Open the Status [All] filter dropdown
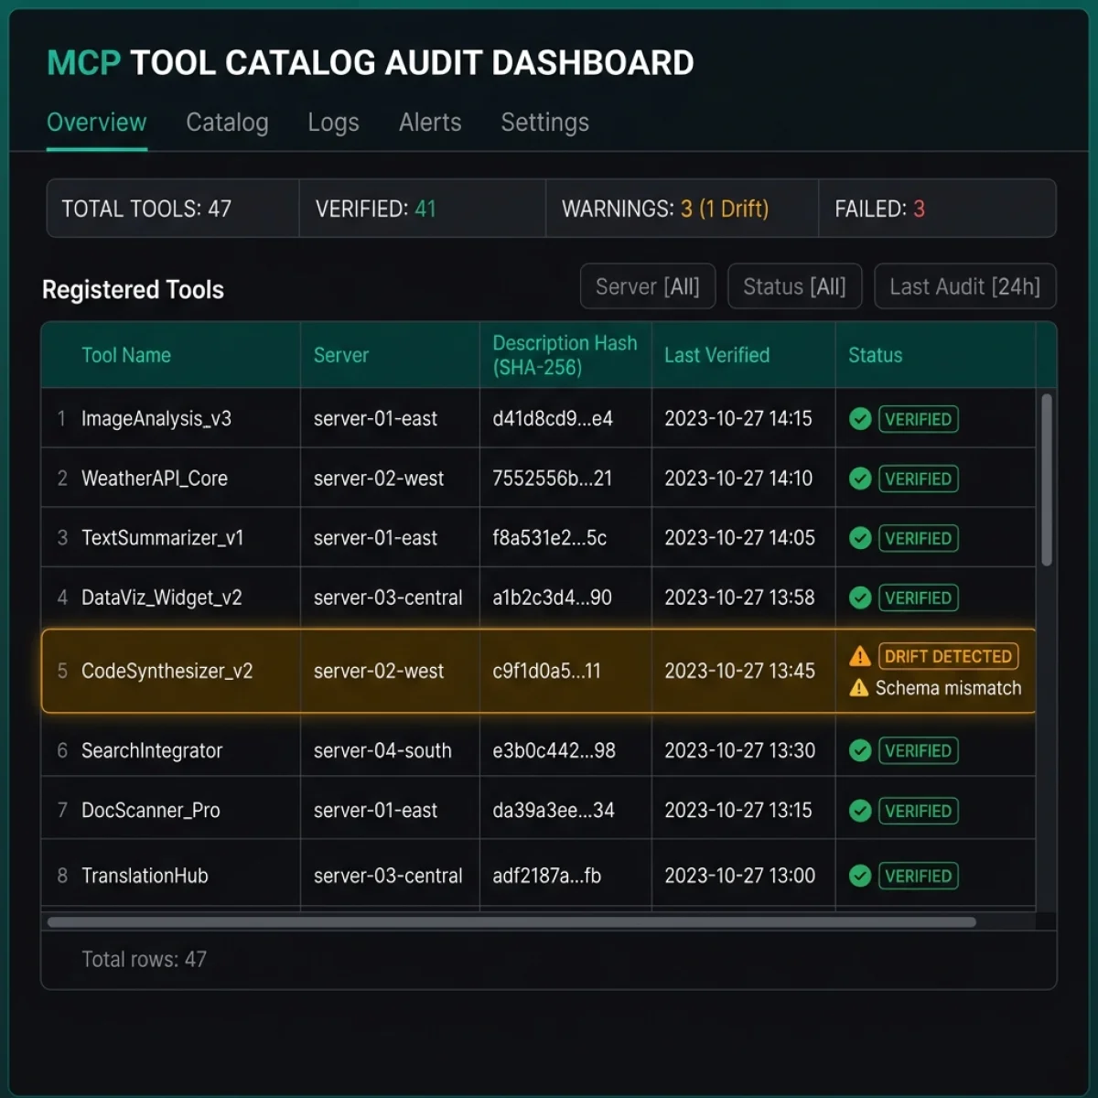This screenshot has height=1098, width=1098. [794, 286]
